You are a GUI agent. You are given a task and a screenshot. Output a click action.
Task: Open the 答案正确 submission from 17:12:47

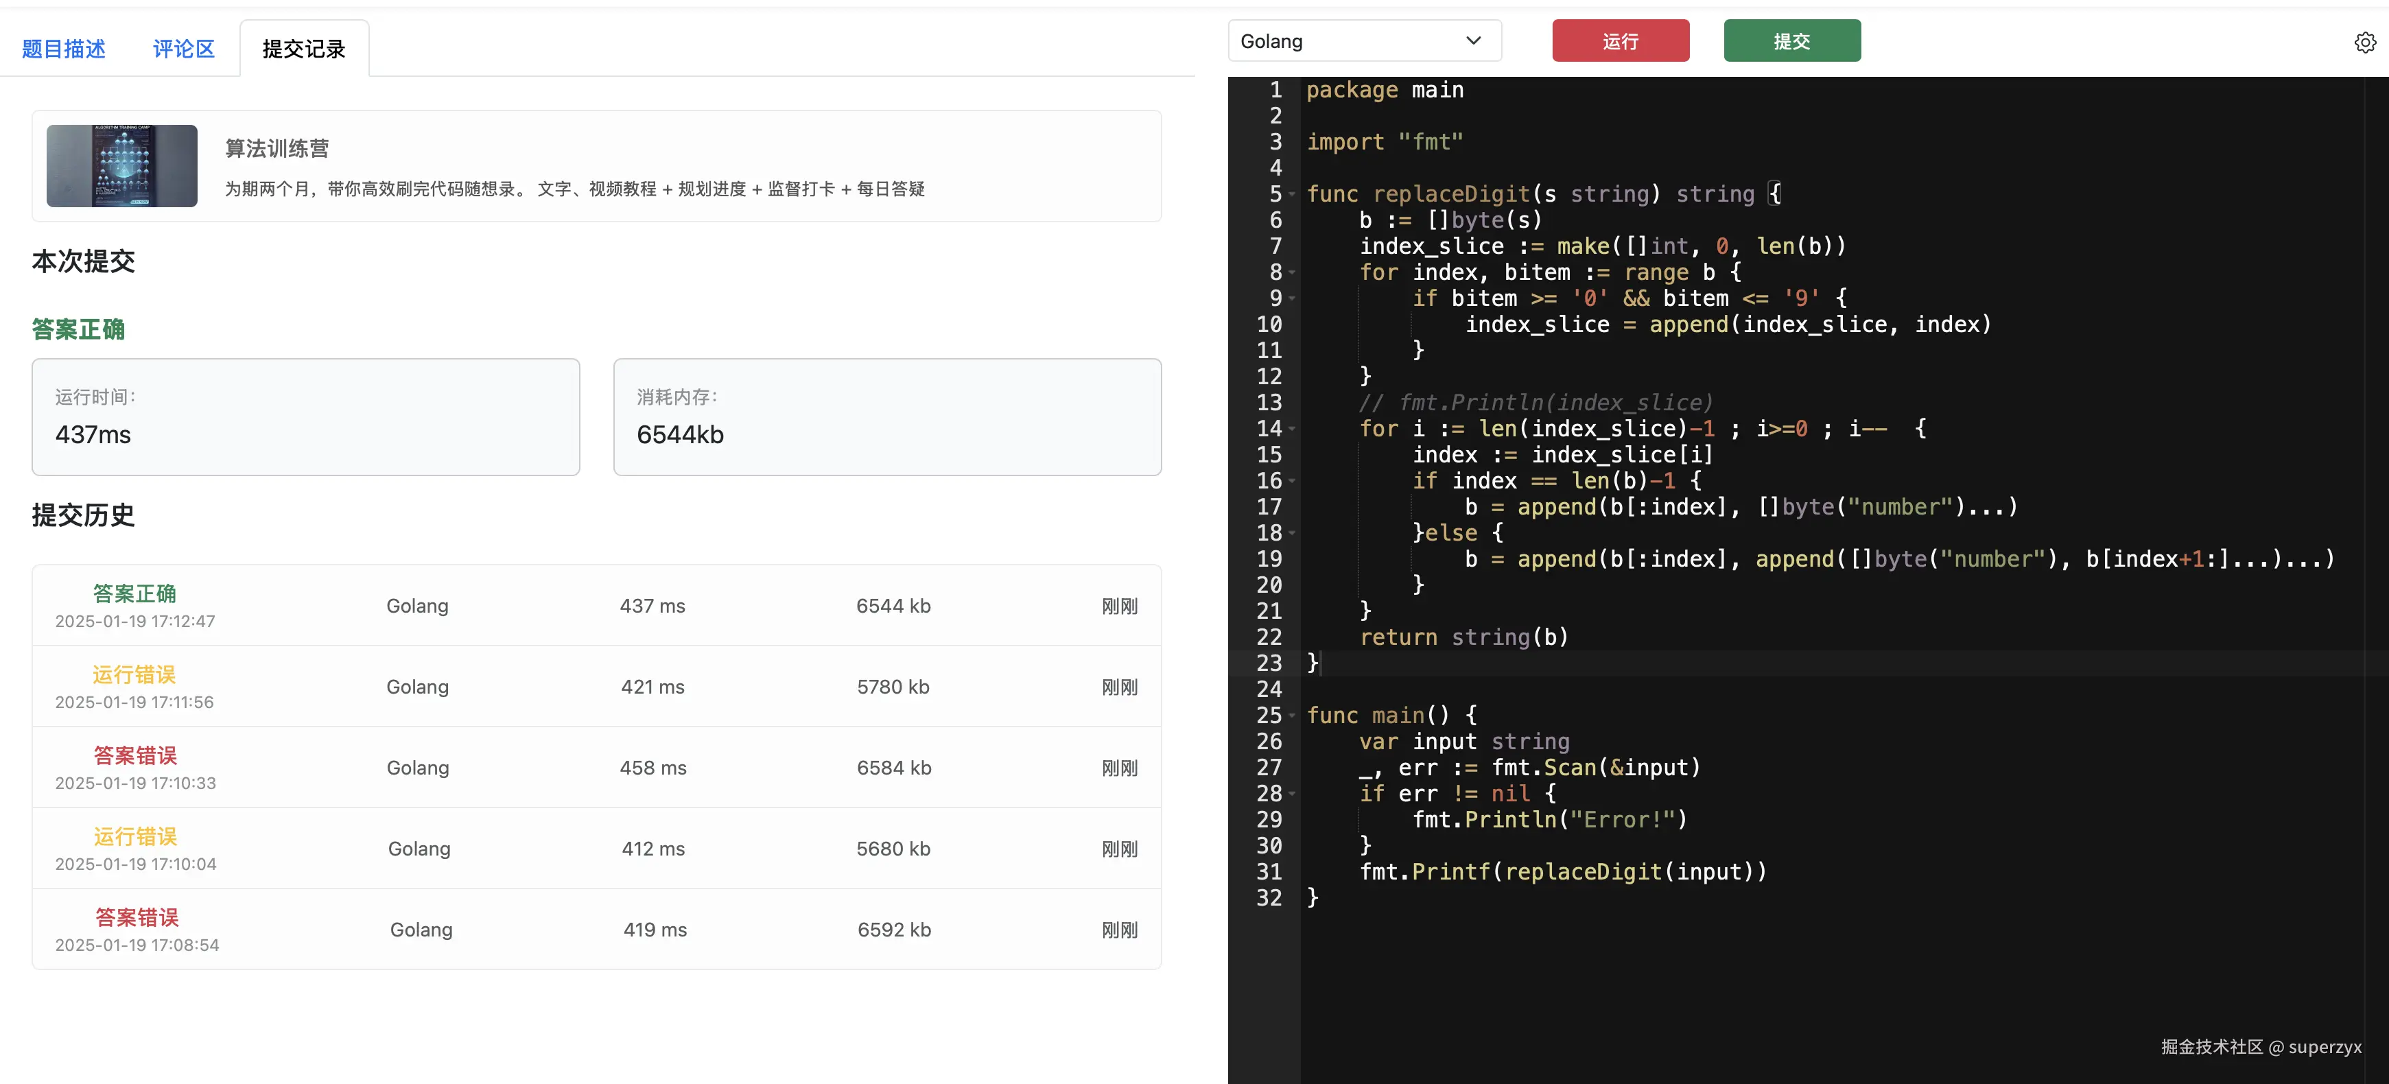[134, 593]
